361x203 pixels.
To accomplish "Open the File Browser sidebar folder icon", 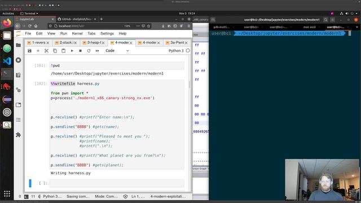I will click(19, 45).
